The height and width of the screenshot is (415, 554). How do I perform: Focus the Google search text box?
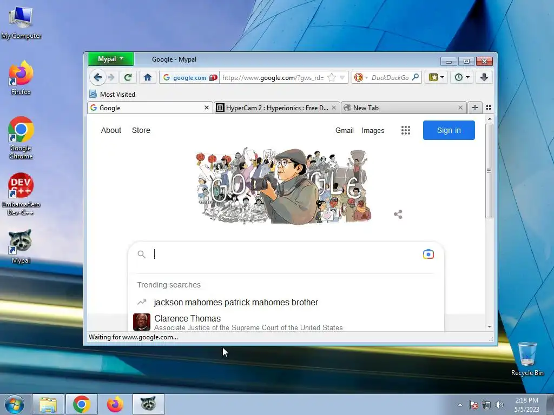(286, 254)
